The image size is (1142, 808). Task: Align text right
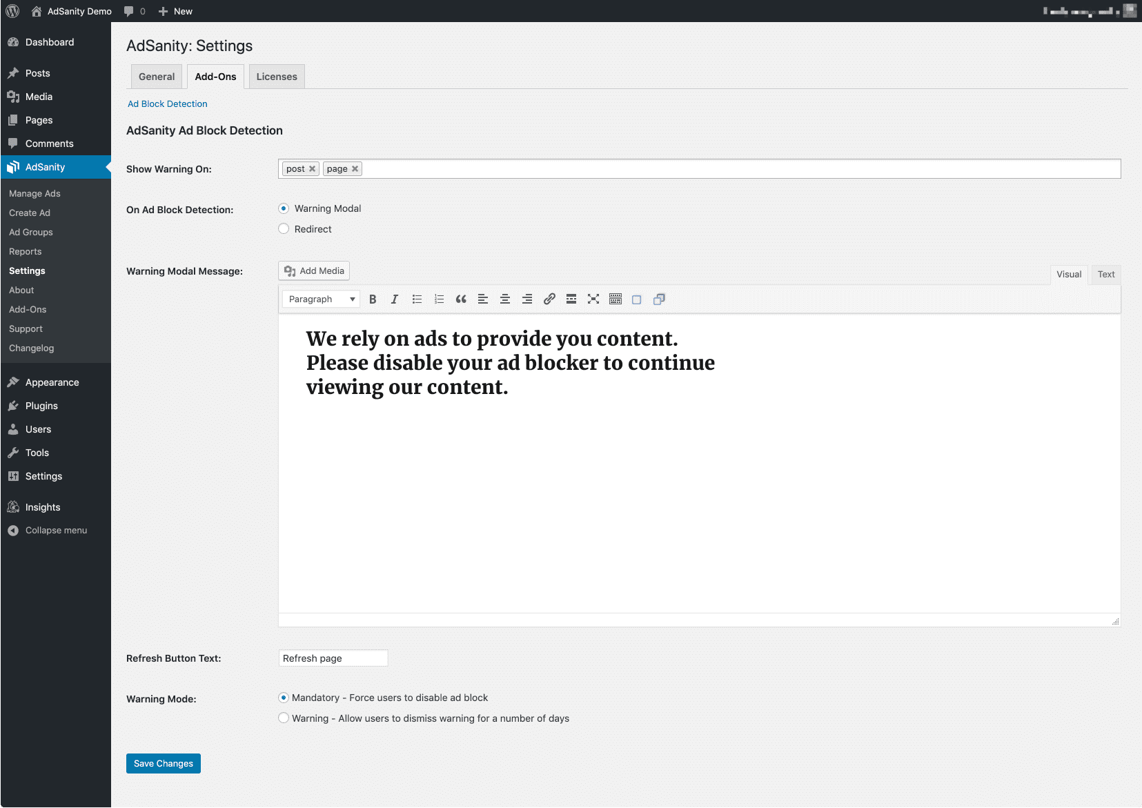[x=527, y=299]
